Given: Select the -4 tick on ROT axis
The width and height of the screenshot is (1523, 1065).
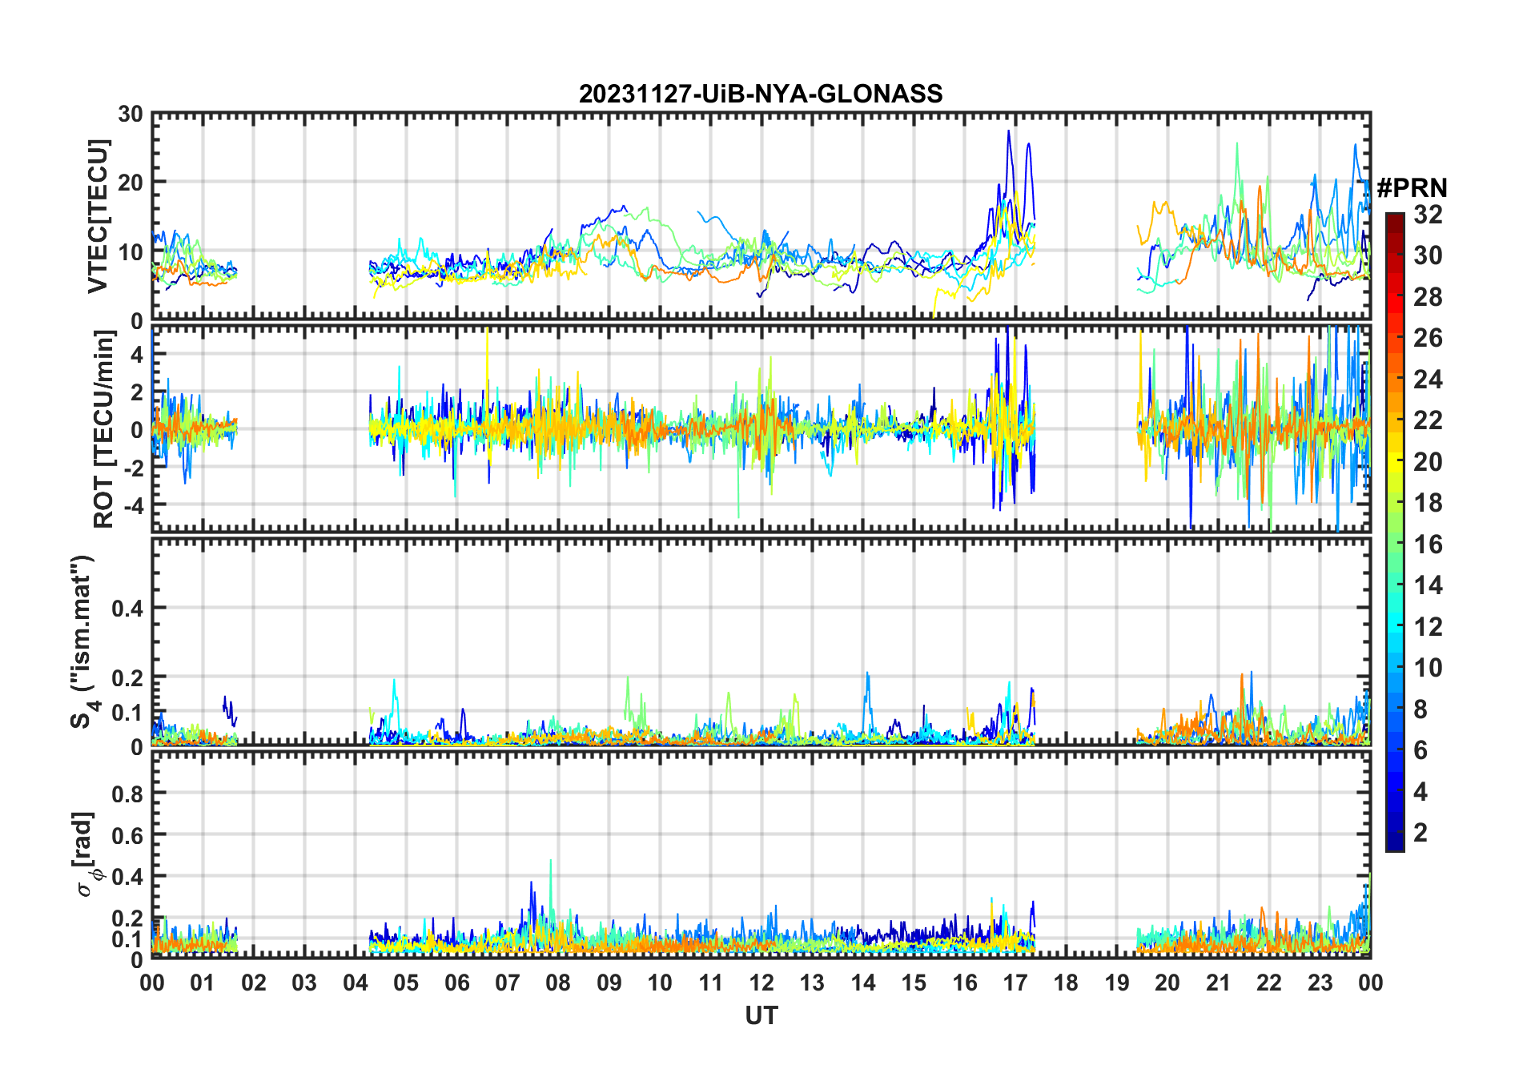Looking at the screenshot, I should 133,505.
